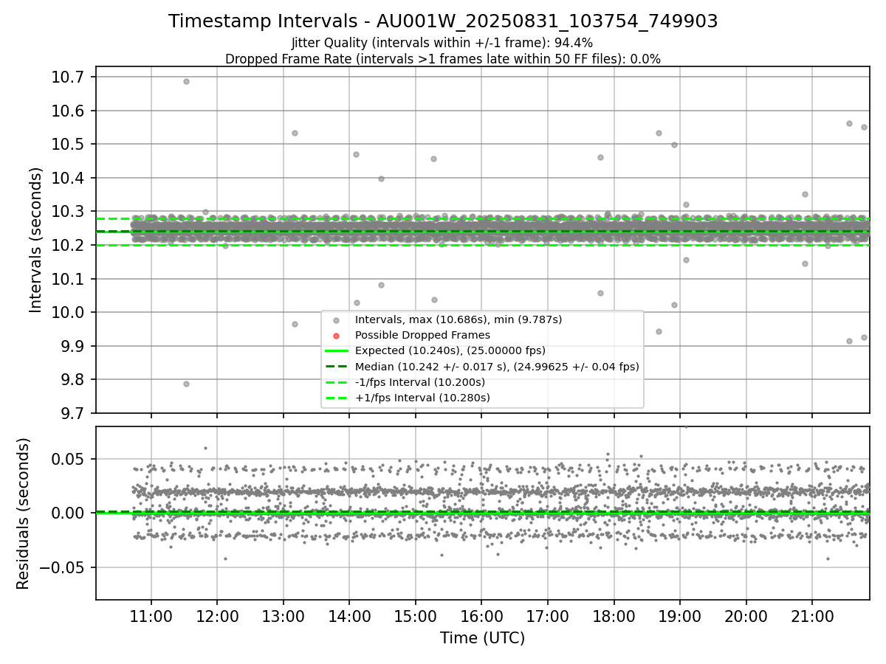
Task: Click legend entry -1/fps Interval (10.200s)
Action: click(x=420, y=382)
